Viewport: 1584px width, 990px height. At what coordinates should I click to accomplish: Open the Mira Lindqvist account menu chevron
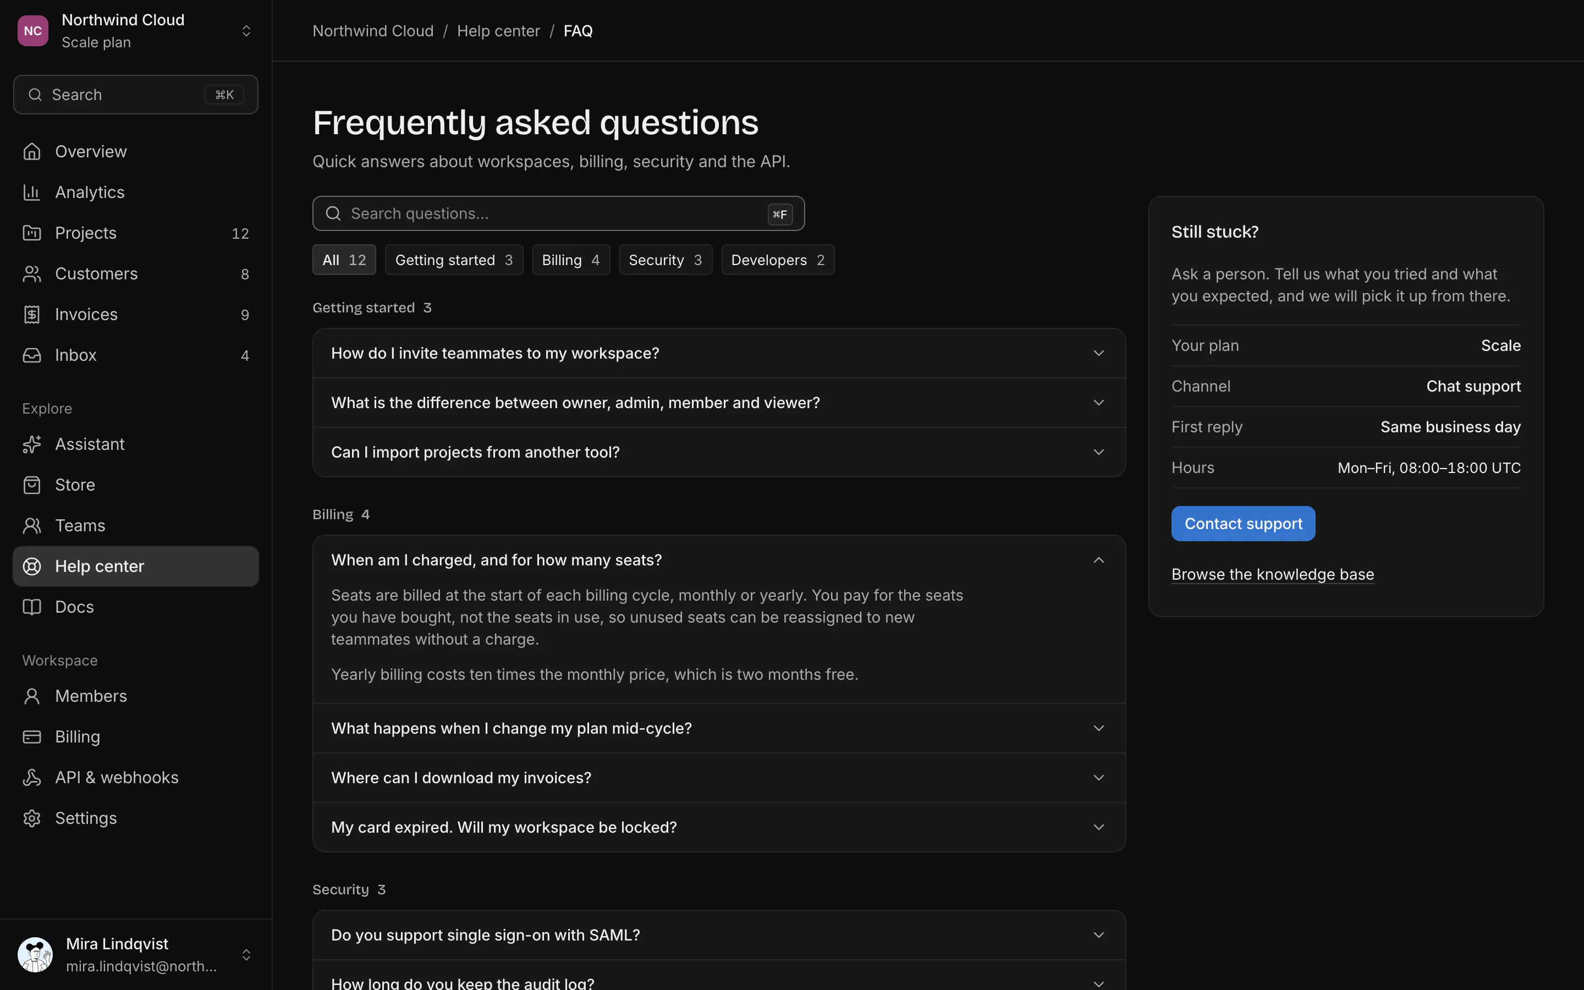click(x=246, y=955)
